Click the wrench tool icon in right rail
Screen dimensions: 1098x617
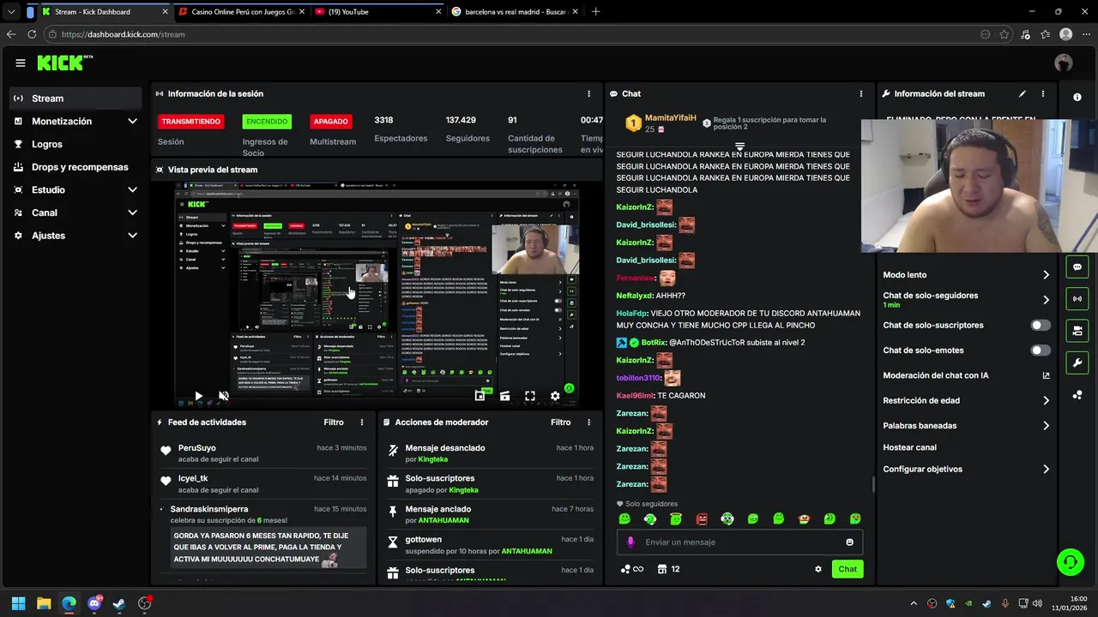click(1077, 362)
